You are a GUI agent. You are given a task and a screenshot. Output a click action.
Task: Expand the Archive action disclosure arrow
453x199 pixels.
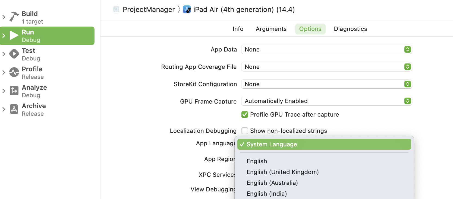point(4,109)
